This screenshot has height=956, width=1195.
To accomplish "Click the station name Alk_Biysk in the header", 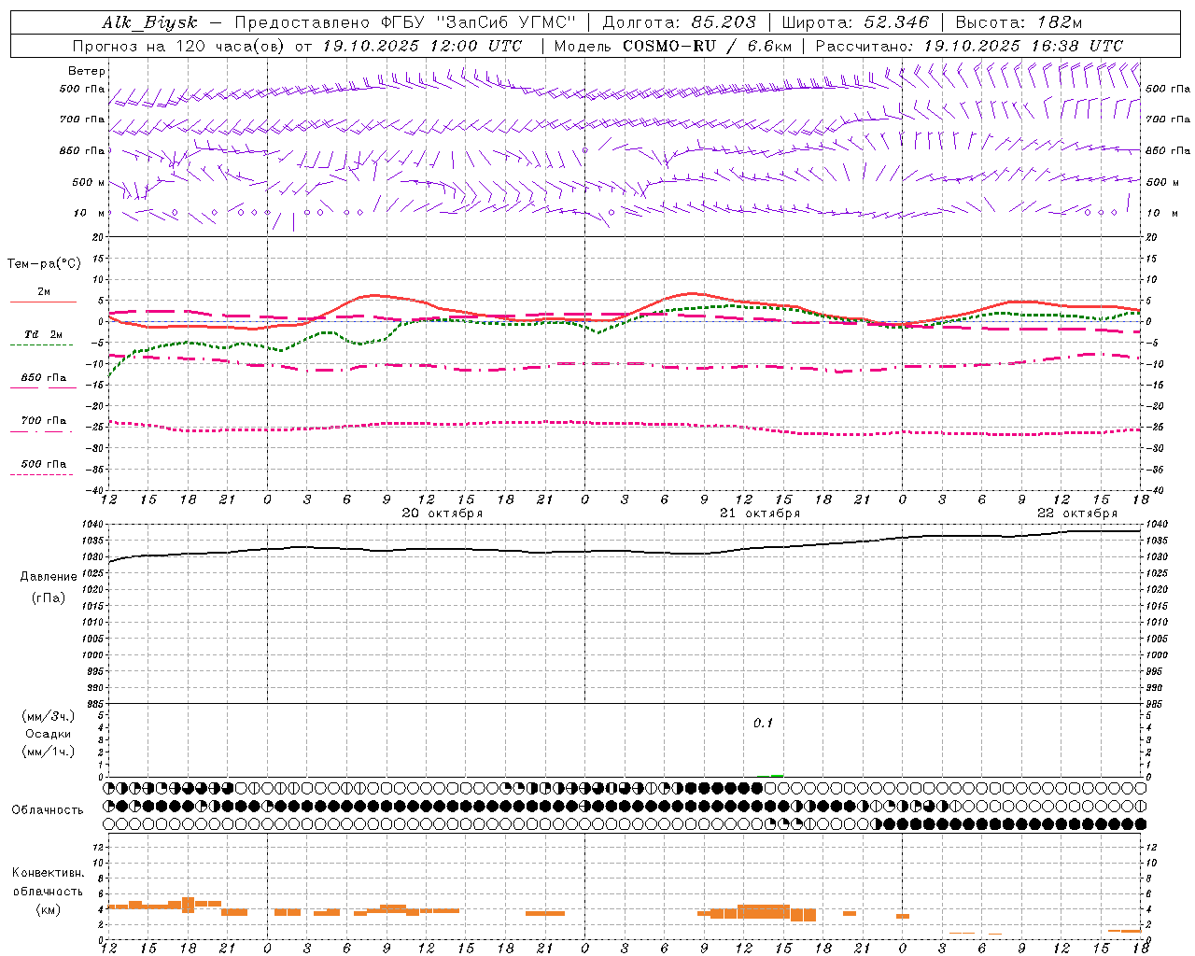I will tap(150, 22).
